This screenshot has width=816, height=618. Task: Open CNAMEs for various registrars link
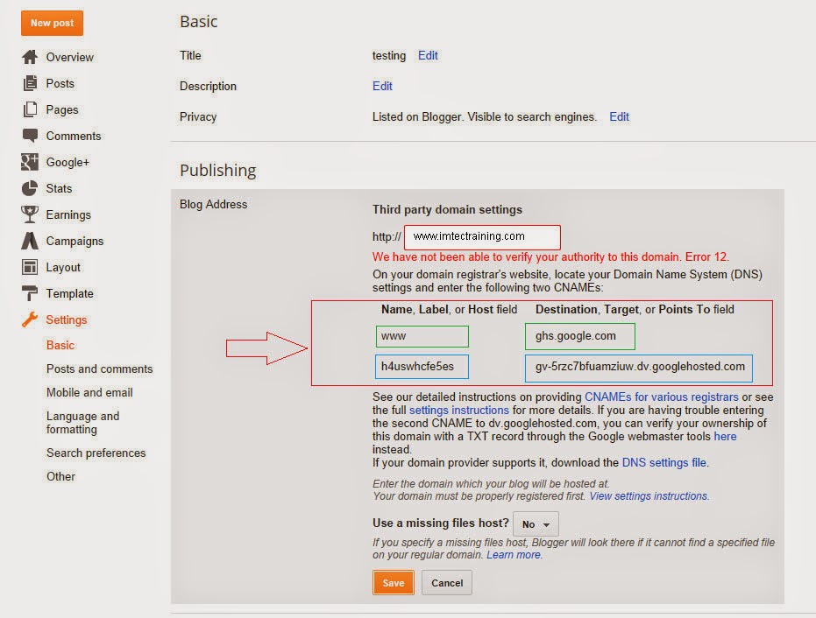point(661,397)
